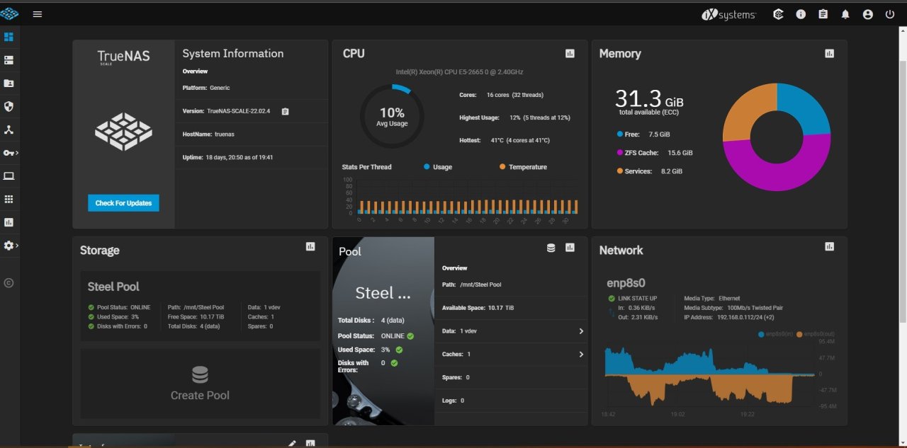
Task: Open pool disks database icon in Pool card
Action: 551,248
